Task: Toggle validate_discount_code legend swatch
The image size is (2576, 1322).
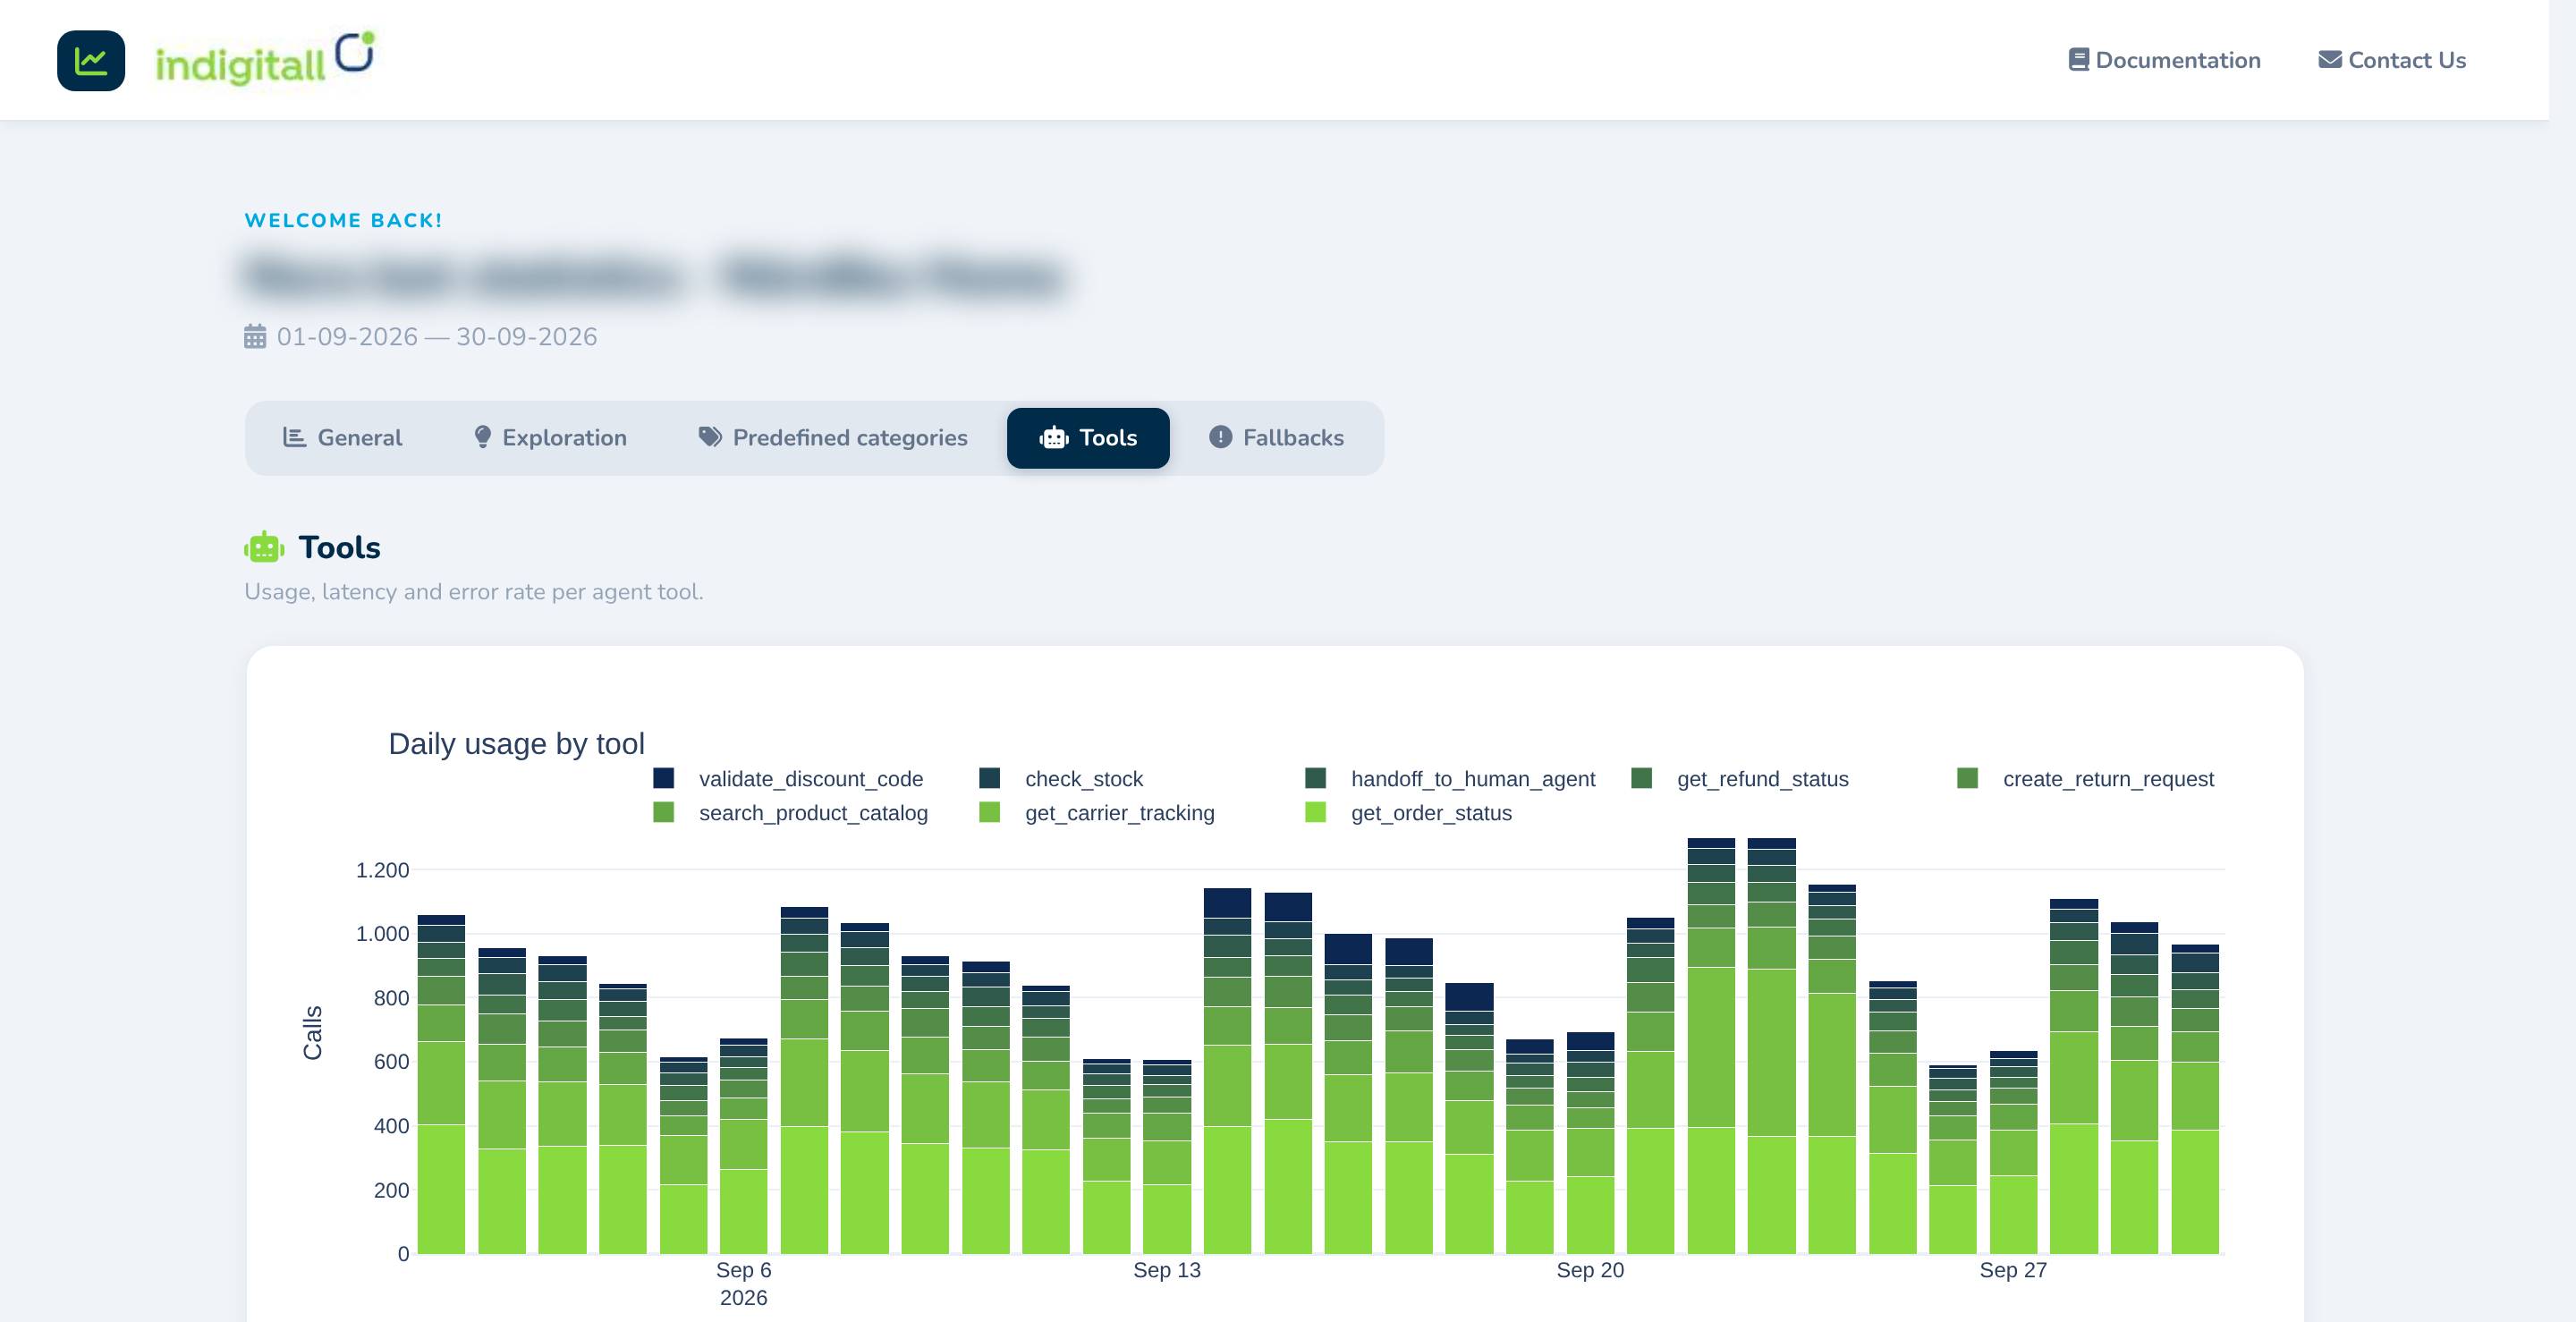Action: click(x=663, y=778)
